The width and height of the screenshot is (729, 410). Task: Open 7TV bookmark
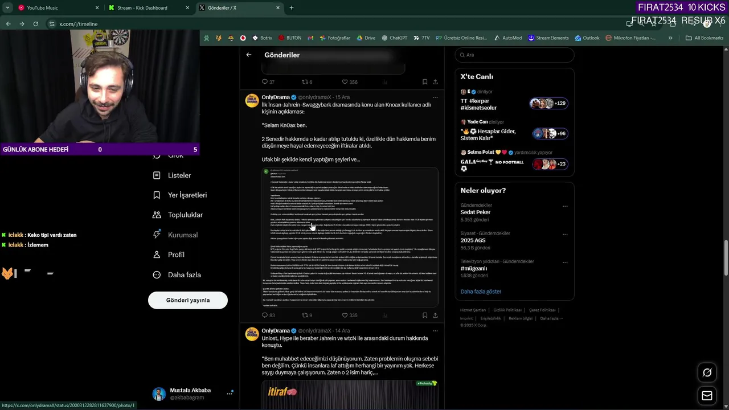click(x=421, y=38)
